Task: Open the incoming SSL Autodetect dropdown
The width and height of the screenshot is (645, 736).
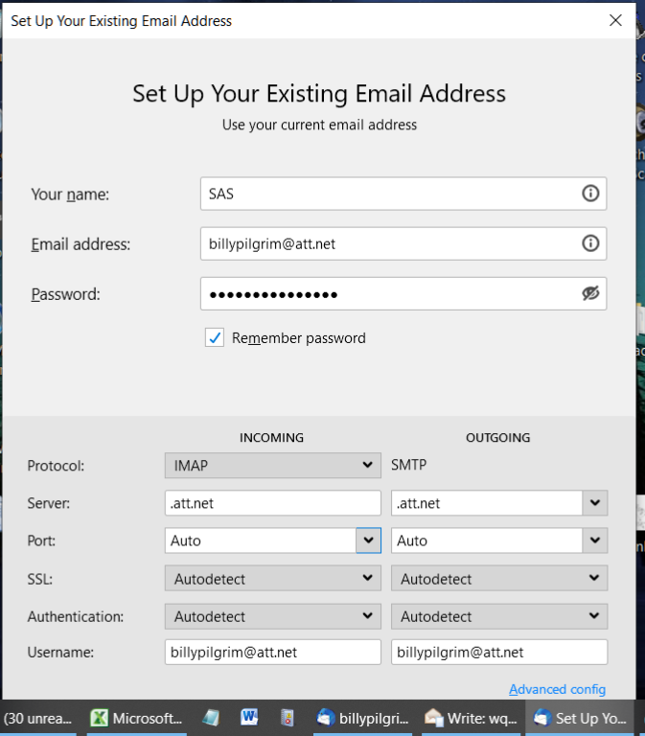Action: coord(272,579)
